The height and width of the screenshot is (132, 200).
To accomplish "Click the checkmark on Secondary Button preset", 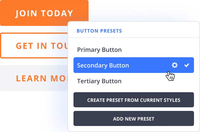I will click(187, 65).
